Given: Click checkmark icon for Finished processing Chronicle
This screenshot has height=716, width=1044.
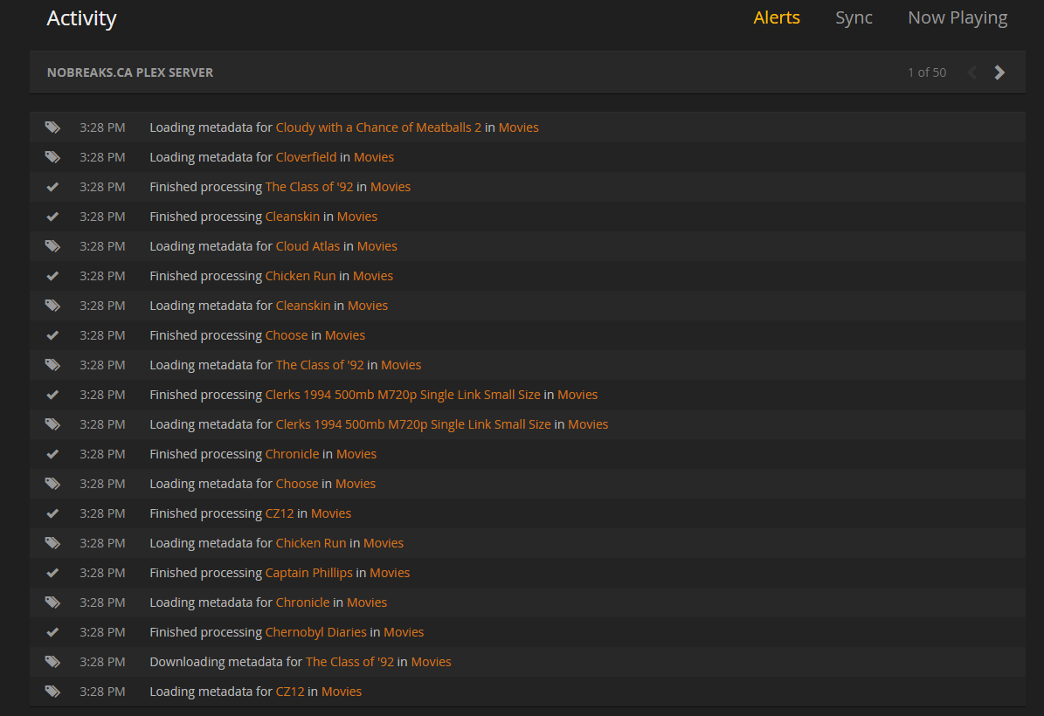Looking at the screenshot, I should tap(52, 454).
